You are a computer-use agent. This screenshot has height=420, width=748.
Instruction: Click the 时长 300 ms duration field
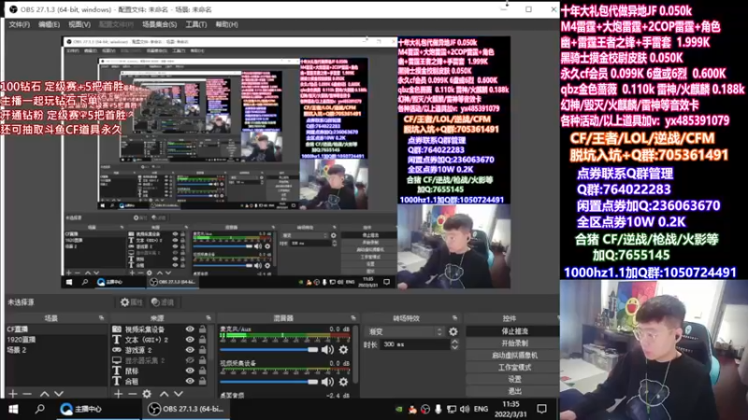pyautogui.click(x=414, y=344)
